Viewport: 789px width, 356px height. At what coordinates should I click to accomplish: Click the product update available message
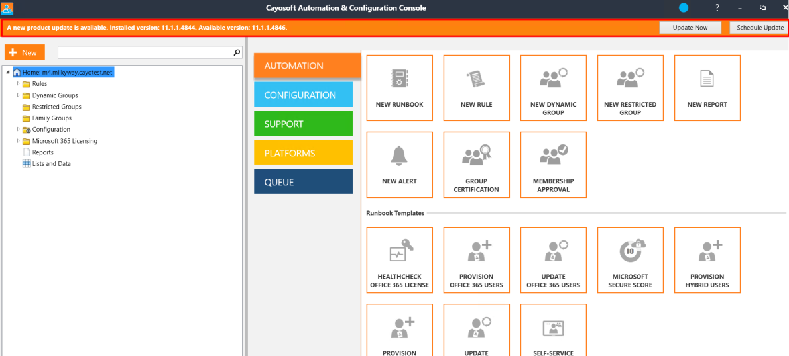147,28
